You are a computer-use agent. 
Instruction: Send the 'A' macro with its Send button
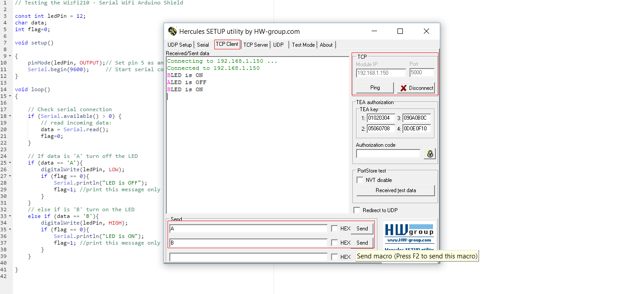[x=362, y=229]
